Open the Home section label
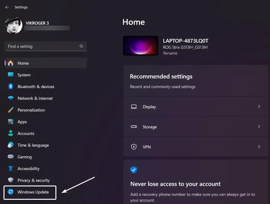270x204 pixels. click(x=23, y=63)
